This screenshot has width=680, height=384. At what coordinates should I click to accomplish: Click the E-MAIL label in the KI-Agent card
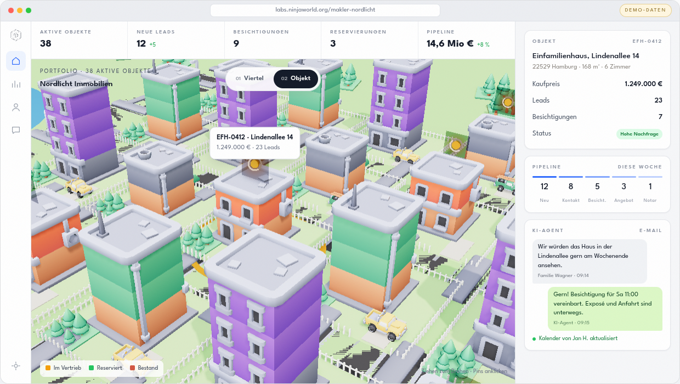pos(650,231)
